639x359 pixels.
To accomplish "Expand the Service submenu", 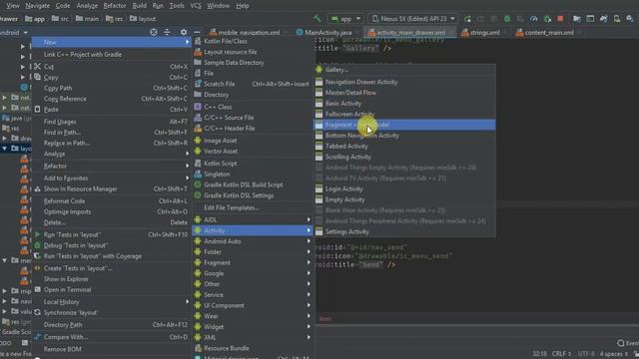I will point(309,295).
